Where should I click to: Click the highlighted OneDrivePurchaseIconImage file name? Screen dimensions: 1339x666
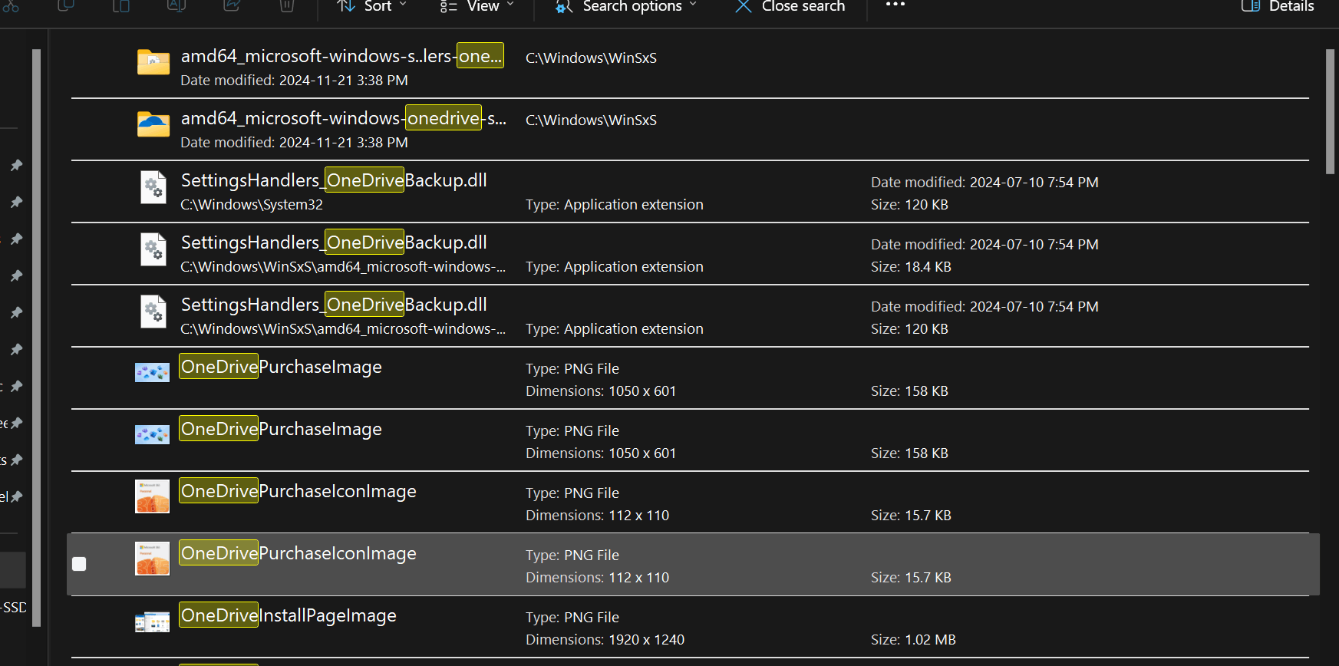click(x=298, y=553)
